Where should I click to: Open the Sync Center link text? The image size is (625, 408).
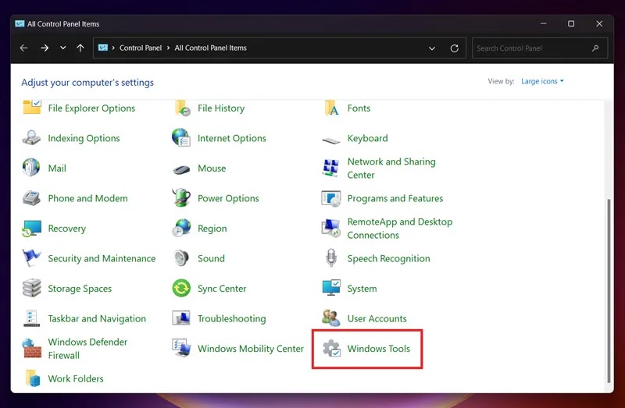pyautogui.click(x=222, y=289)
